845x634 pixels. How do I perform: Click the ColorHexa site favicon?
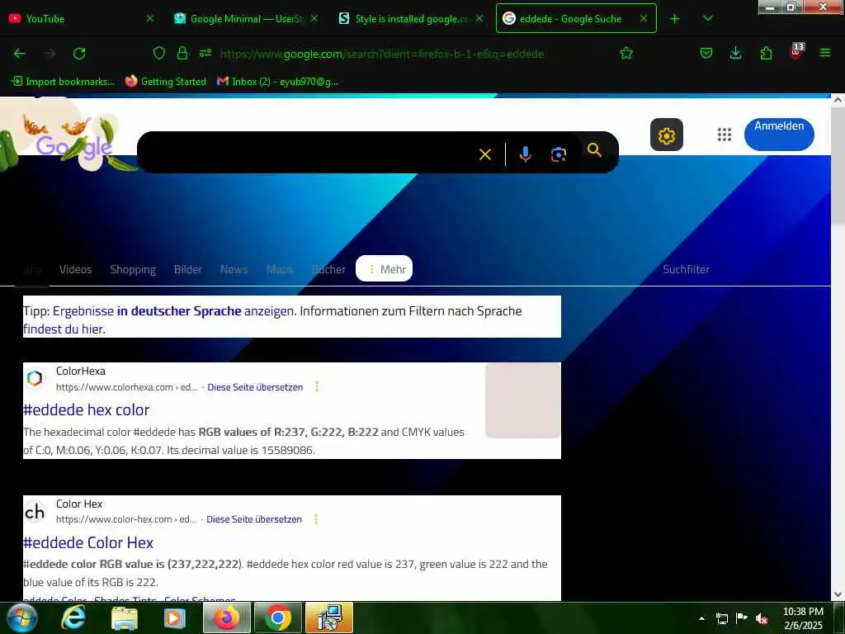pos(35,378)
